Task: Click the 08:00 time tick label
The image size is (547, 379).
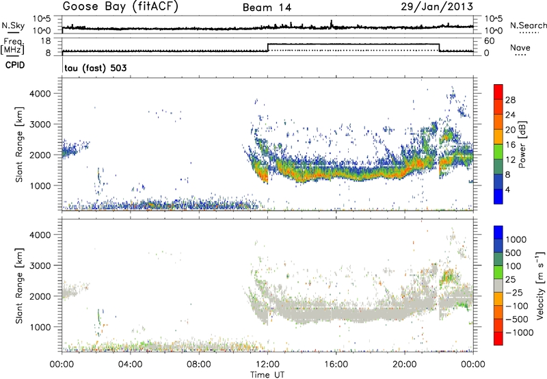Action: pyautogui.click(x=199, y=365)
